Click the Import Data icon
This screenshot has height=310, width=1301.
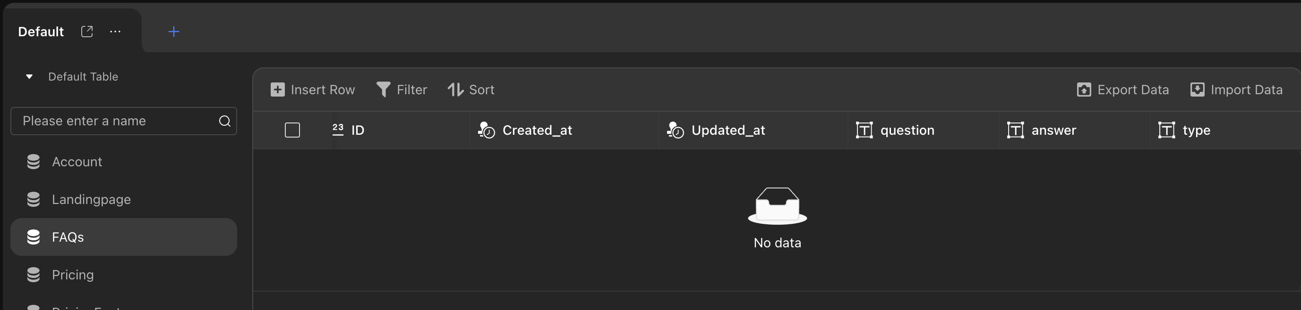tap(1197, 90)
